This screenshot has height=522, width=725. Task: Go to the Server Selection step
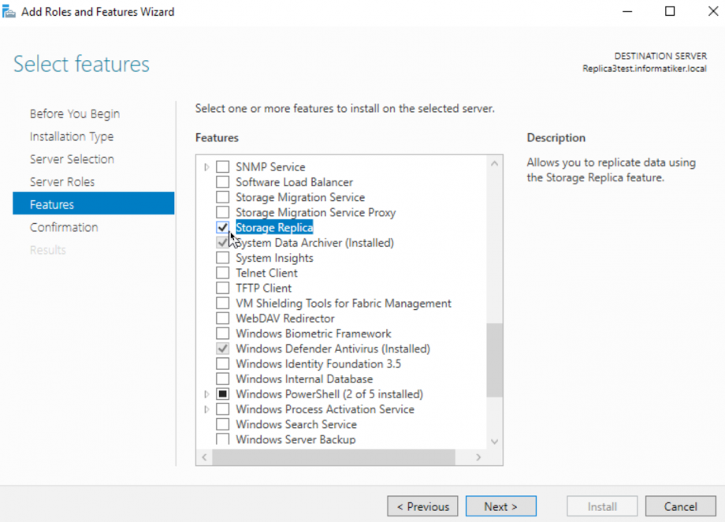(72, 158)
